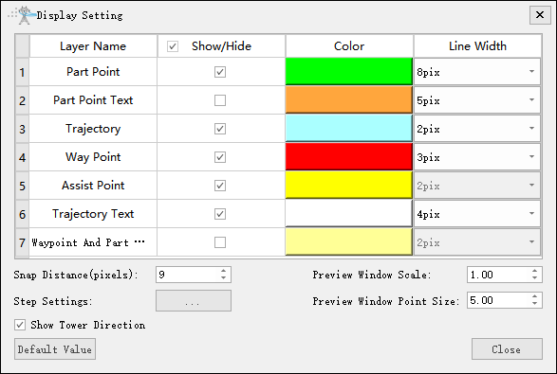Select the Line Width column header

[477, 46]
